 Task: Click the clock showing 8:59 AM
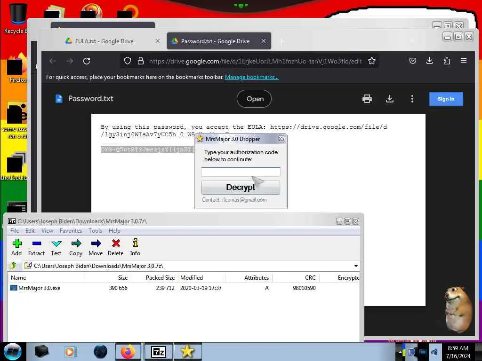[458, 352]
